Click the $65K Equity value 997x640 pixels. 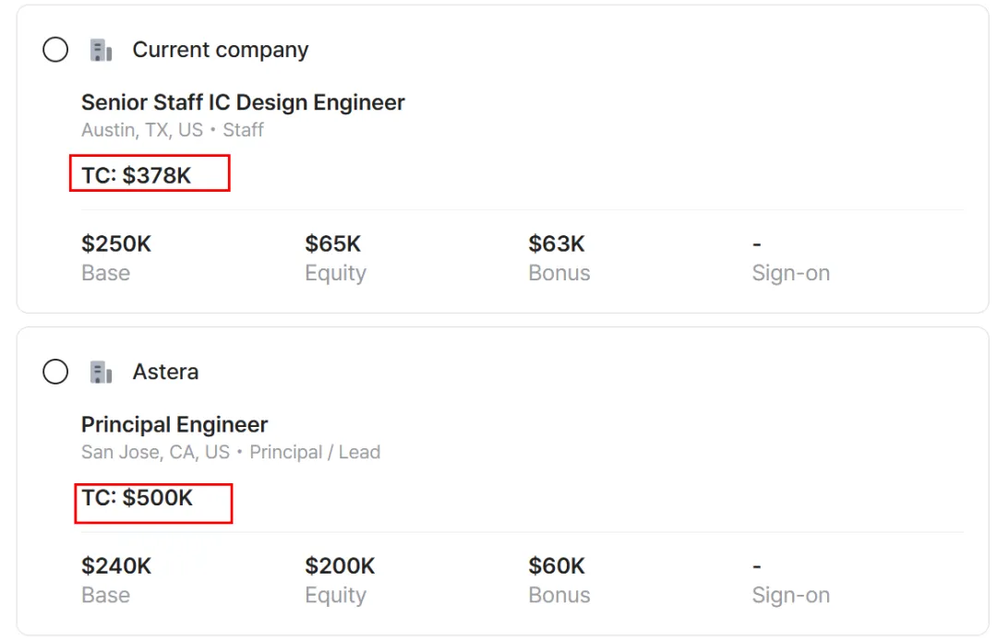point(333,244)
